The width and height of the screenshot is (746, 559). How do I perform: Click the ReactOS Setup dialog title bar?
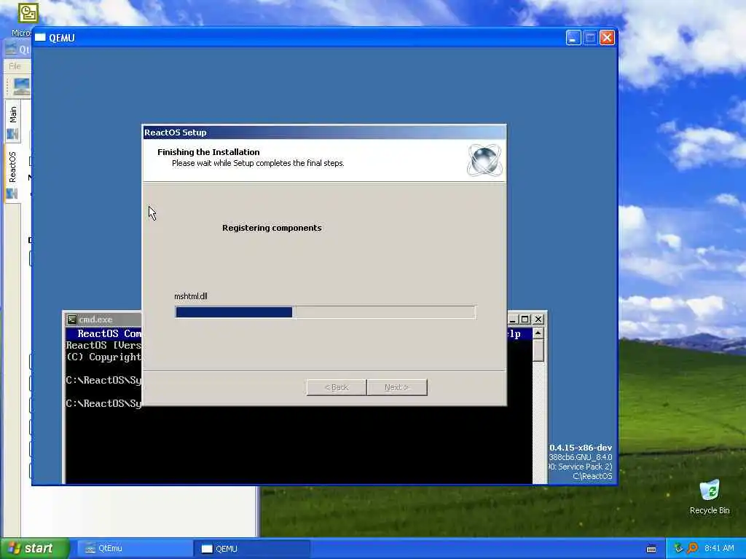[324, 132]
